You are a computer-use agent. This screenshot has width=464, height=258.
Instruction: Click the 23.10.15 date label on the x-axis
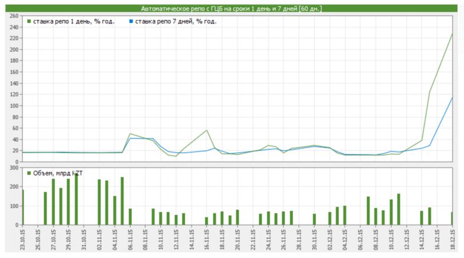tap(23, 241)
